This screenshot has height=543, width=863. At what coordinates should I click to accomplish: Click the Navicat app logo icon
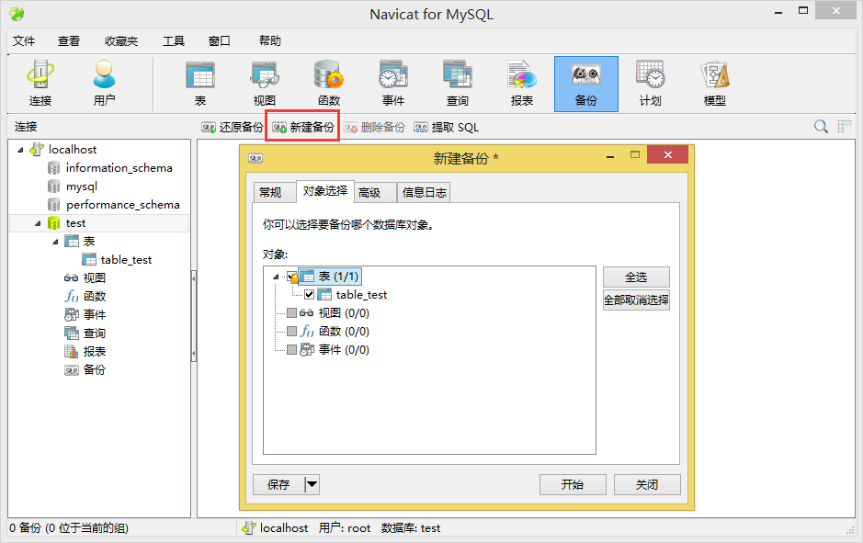coord(17,14)
